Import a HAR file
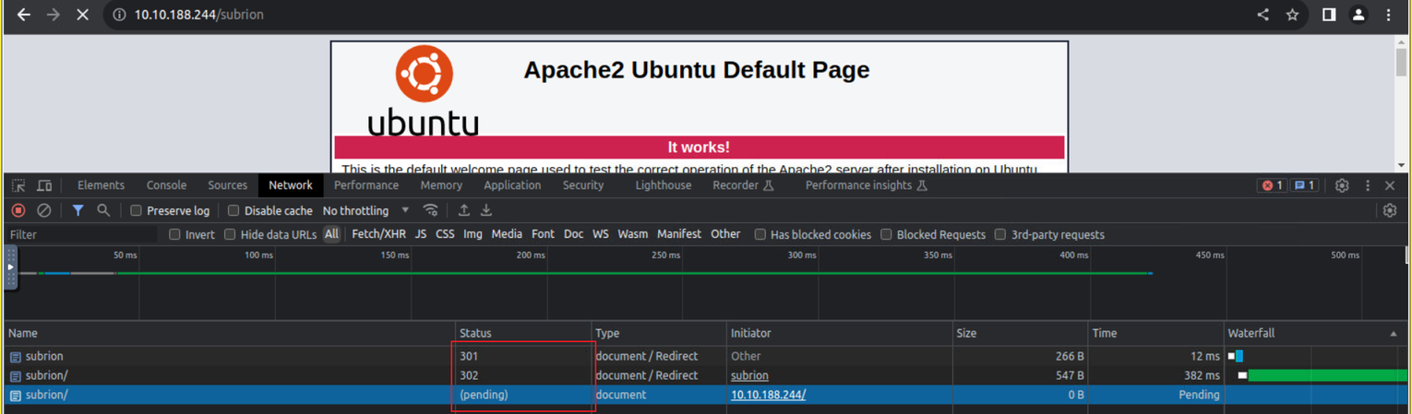The image size is (1412, 414). pos(464,210)
